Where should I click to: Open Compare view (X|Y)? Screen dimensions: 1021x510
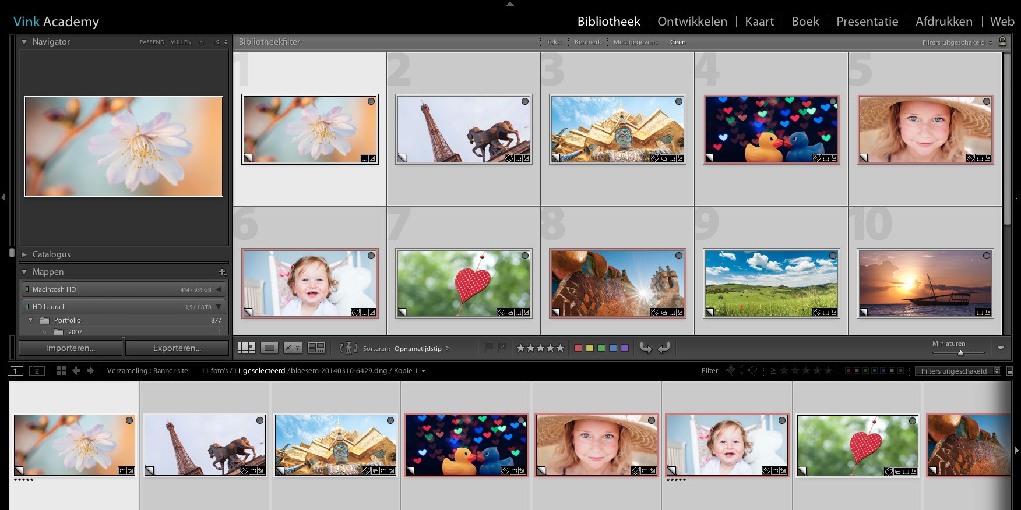[x=293, y=348]
